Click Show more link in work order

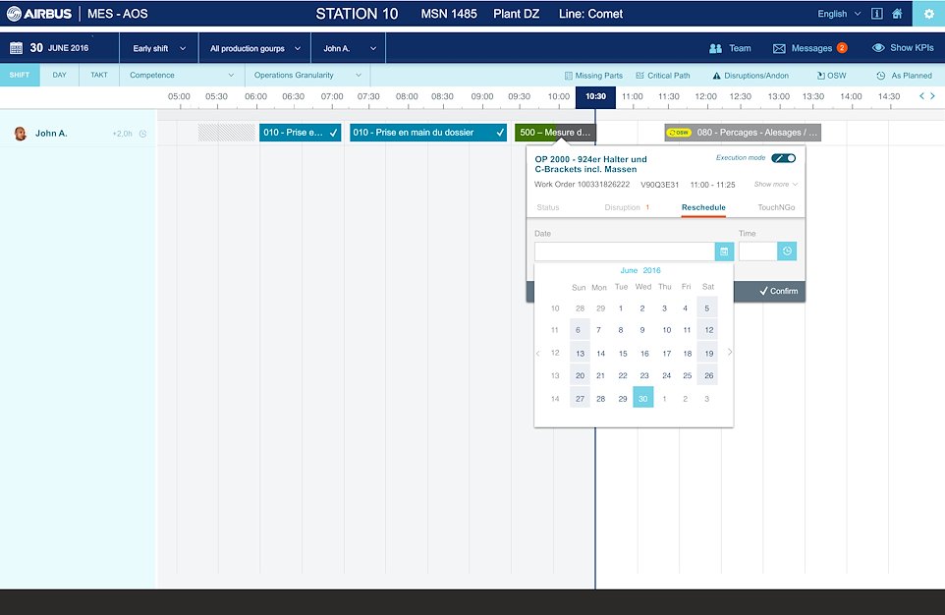click(776, 185)
